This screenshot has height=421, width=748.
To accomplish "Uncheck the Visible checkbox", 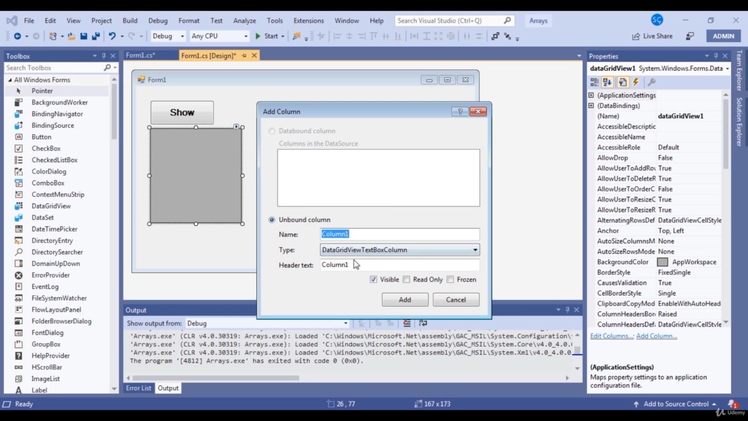I will 373,279.
